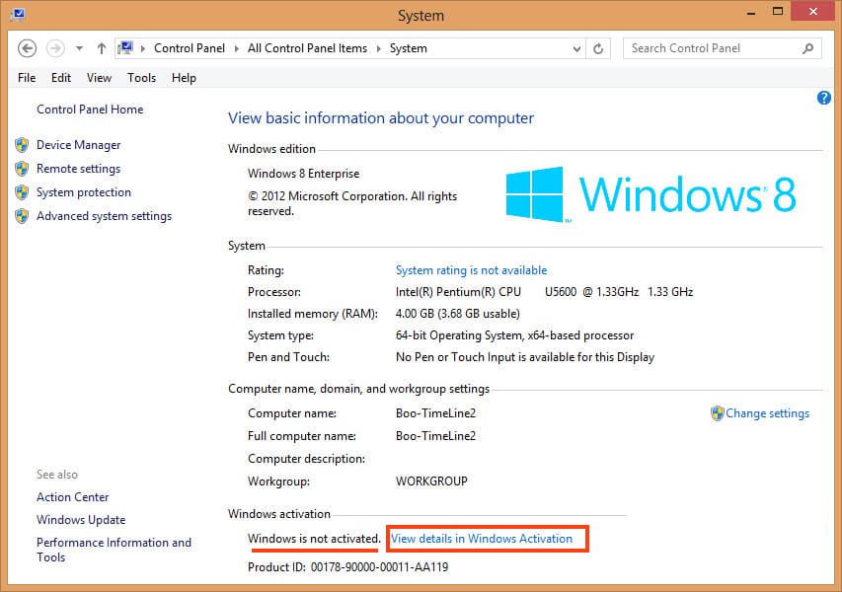
Task: Click the shield icon beside Device Manager
Action: click(x=22, y=145)
